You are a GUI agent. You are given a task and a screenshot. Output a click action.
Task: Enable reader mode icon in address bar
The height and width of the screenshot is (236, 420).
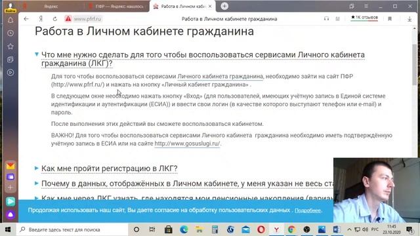coord(337,19)
